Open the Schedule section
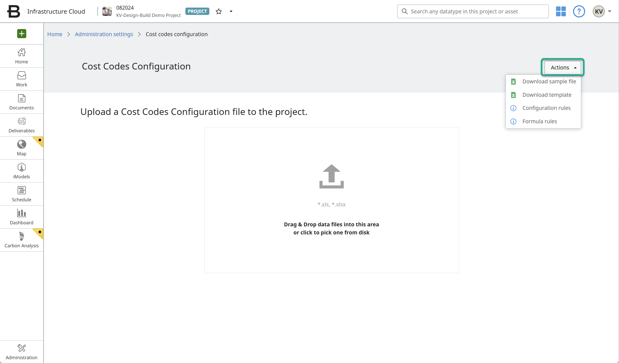The image size is (619, 363). pyautogui.click(x=21, y=194)
